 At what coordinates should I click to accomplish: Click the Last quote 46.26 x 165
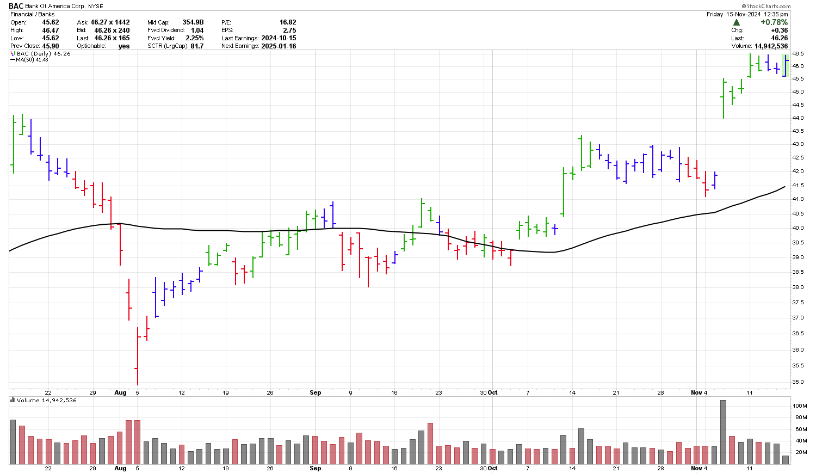112,38
